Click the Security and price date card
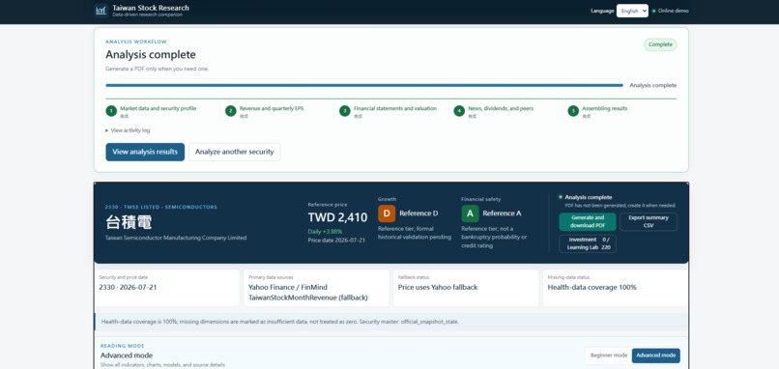Screen dimensions: 779x369 [167, 288]
